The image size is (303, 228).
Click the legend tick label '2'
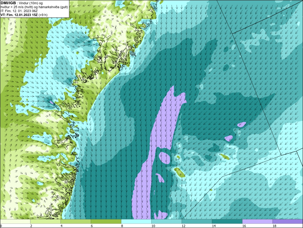pyautogui.click(x=31, y=226)
